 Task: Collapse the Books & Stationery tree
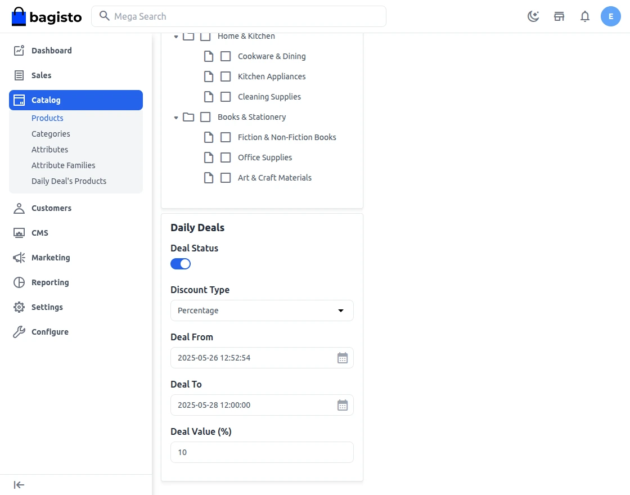[x=176, y=118]
